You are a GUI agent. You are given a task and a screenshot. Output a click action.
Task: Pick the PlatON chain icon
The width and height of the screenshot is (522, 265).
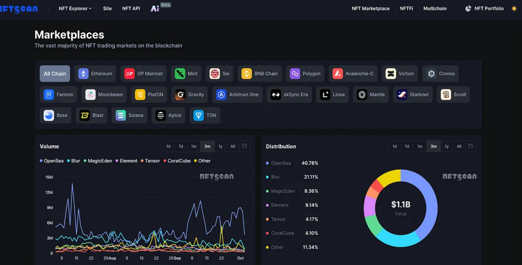140,95
